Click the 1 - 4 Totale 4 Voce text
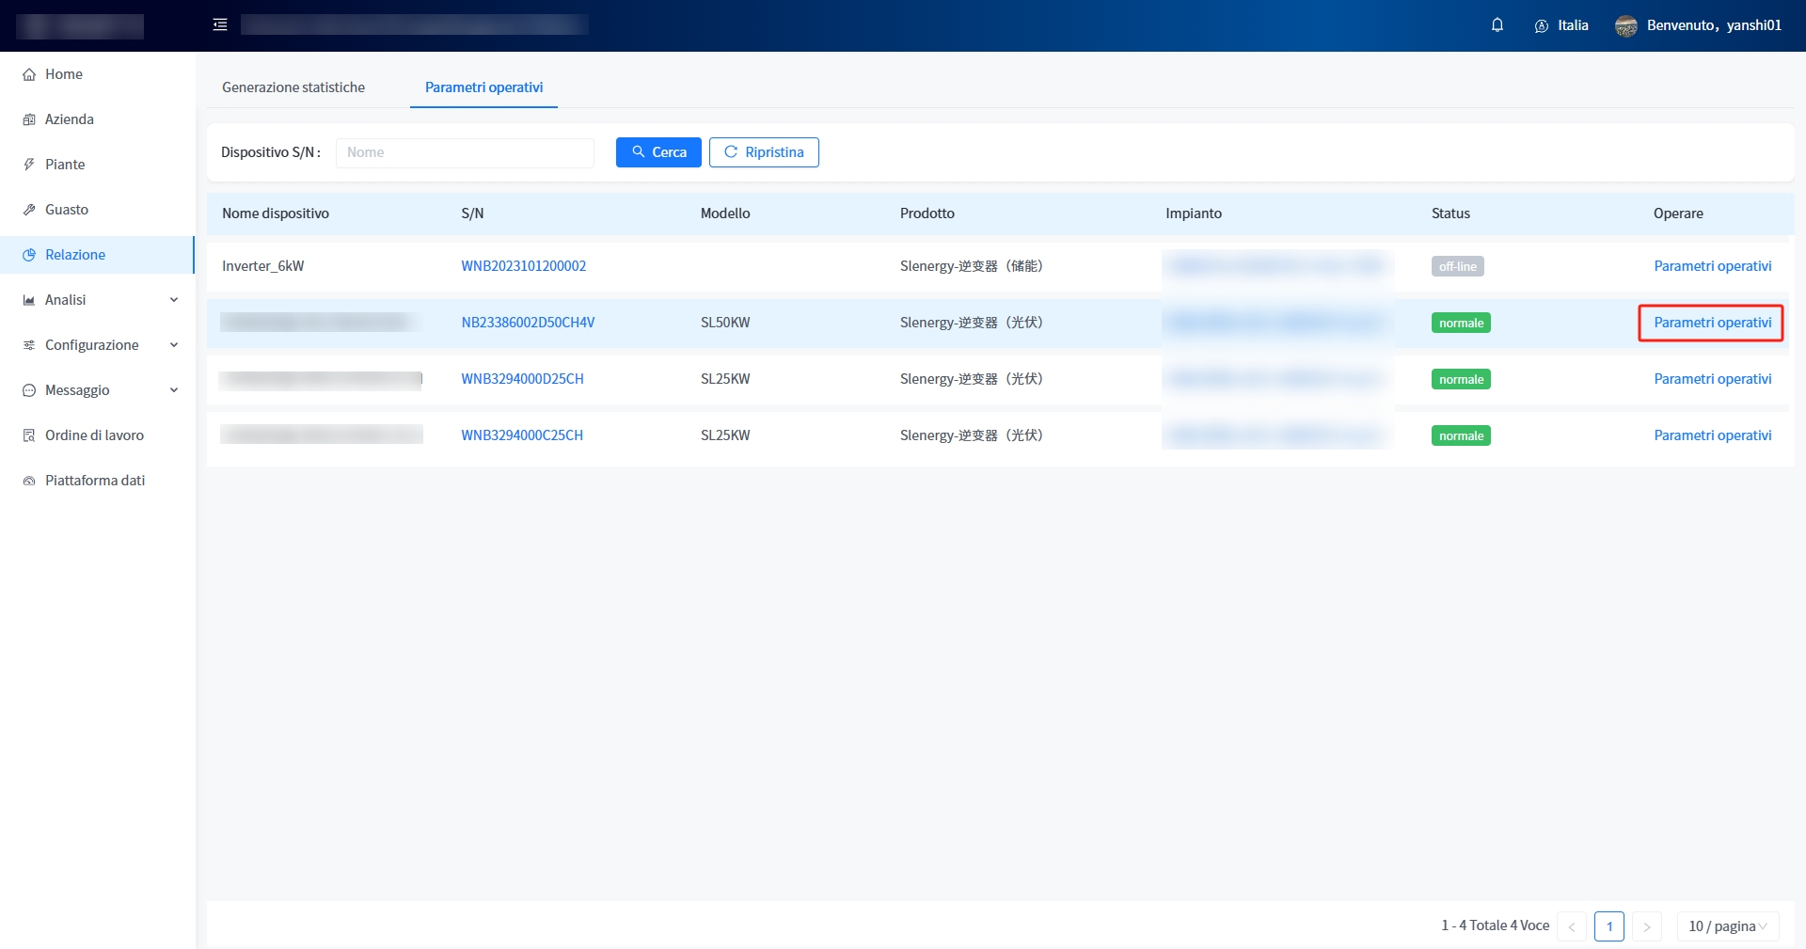Image resolution: width=1806 pixels, height=949 pixels. [x=1495, y=925]
